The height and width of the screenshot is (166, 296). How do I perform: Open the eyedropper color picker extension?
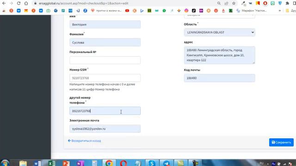[x=243, y=3]
